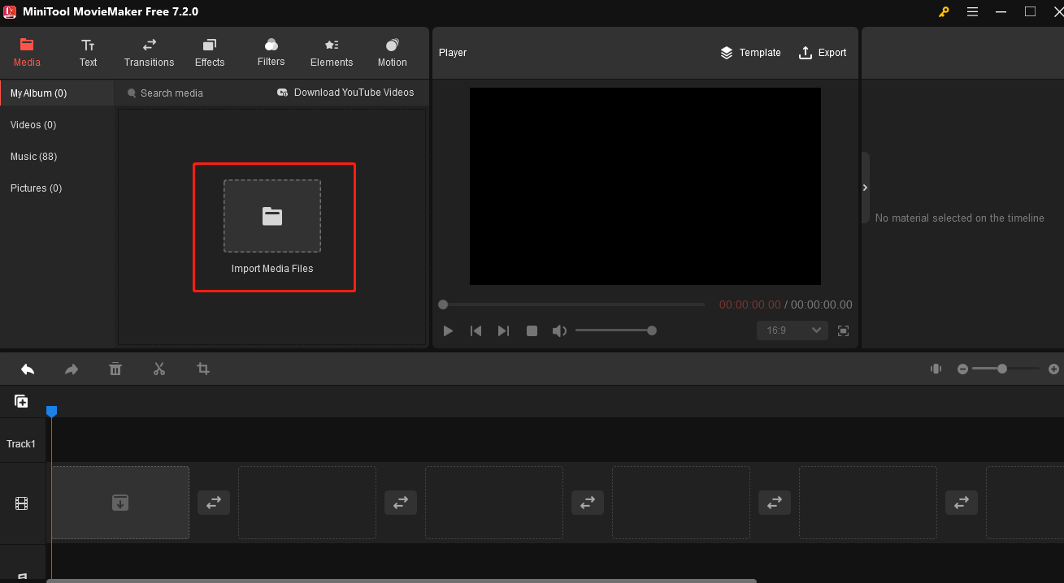Click the Redo arrow
This screenshot has width=1064, height=583.
72,369
